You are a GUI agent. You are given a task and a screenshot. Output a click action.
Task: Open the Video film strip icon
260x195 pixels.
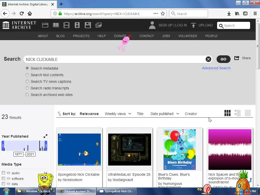point(67,25)
